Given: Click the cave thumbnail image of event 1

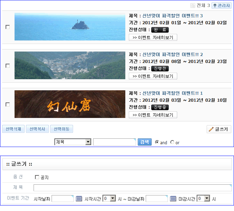Looking at the screenshot, I should coord(70,104).
